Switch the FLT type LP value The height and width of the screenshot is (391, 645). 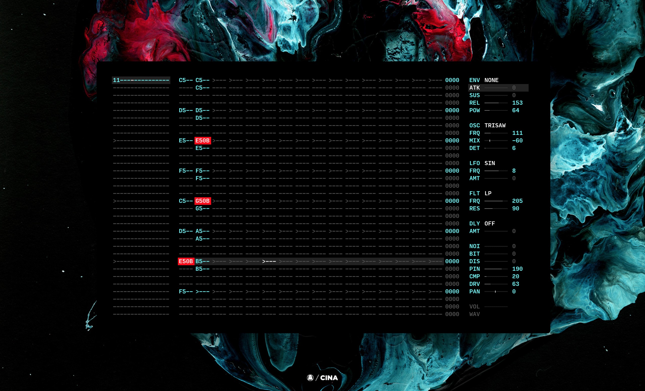click(x=488, y=193)
